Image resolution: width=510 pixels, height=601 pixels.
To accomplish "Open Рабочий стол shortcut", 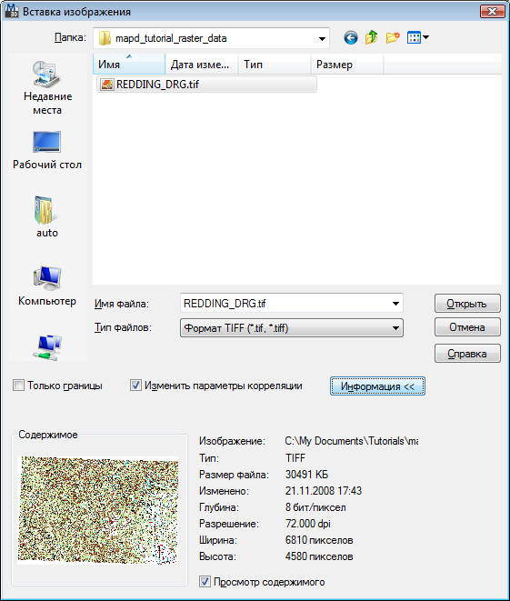I will pyautogui.click(x=47, y=151).
